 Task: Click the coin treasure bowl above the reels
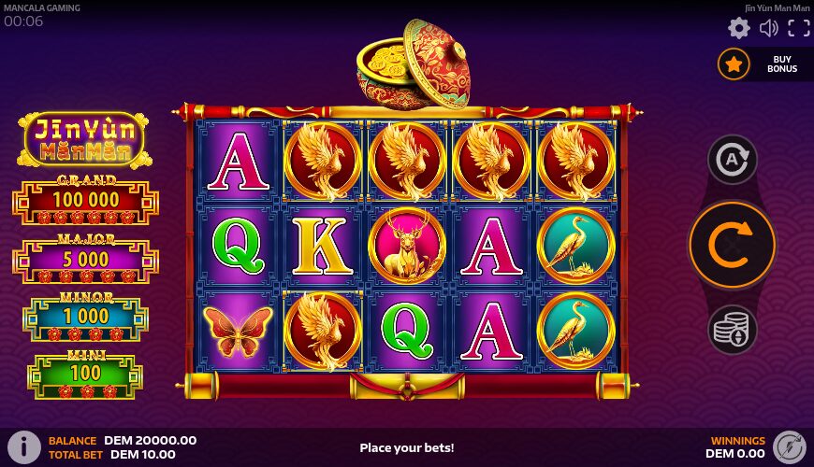pos(414,64)
